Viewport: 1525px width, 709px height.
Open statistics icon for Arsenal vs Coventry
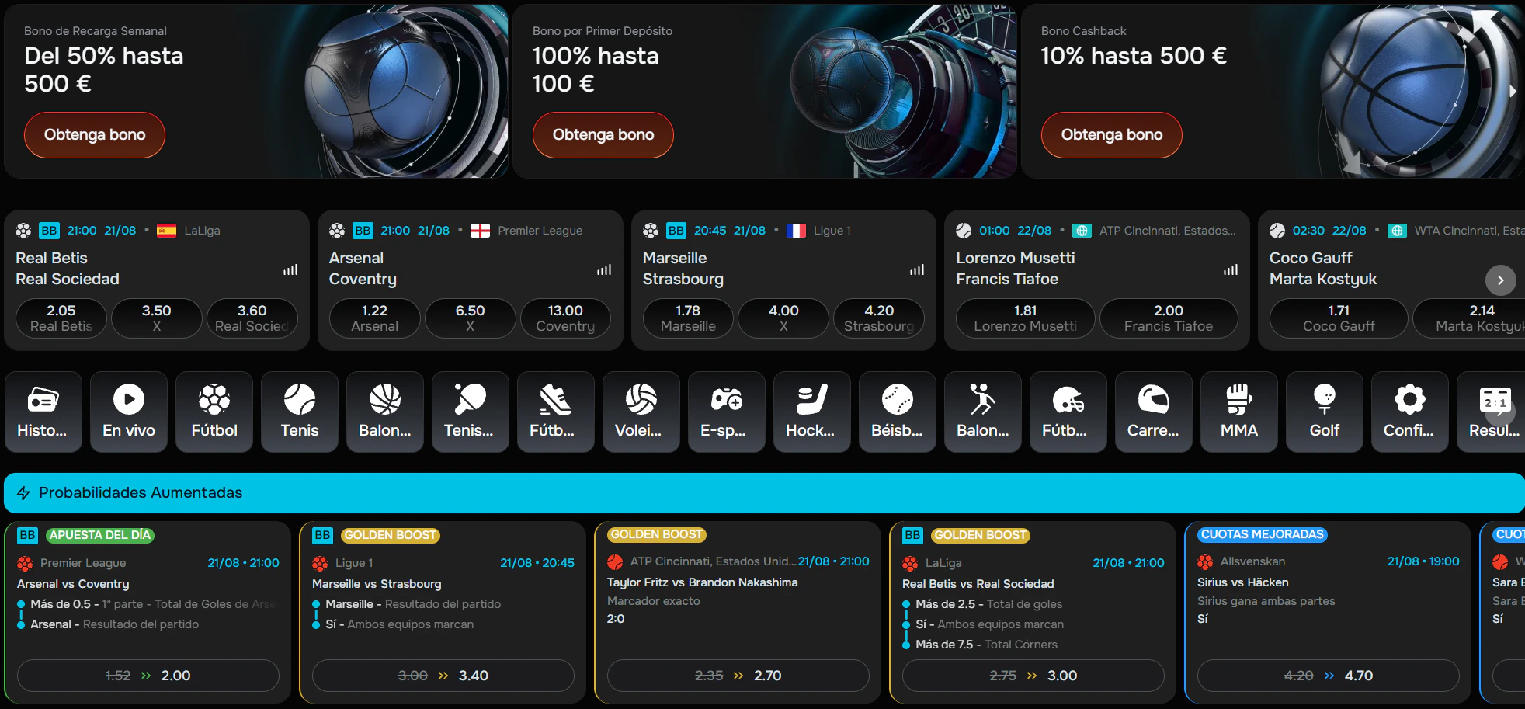click(x=604, y=270)
